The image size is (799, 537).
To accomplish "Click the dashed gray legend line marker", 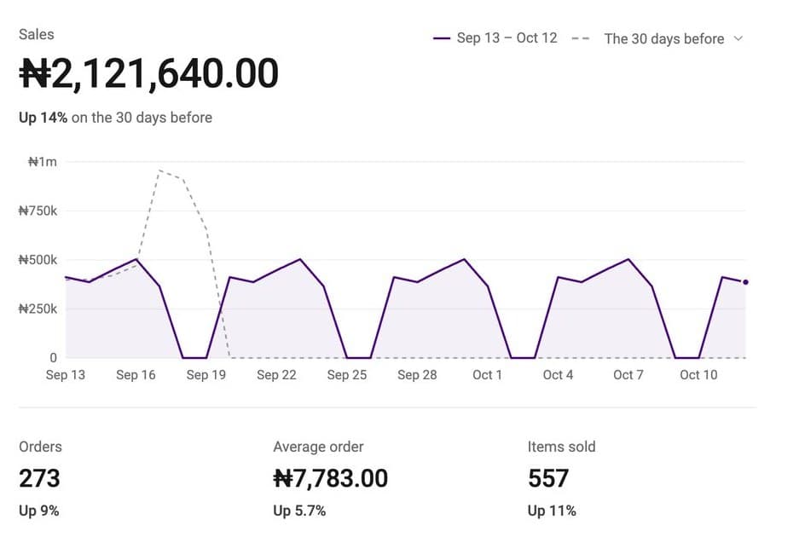I will (x=581, y=38).
